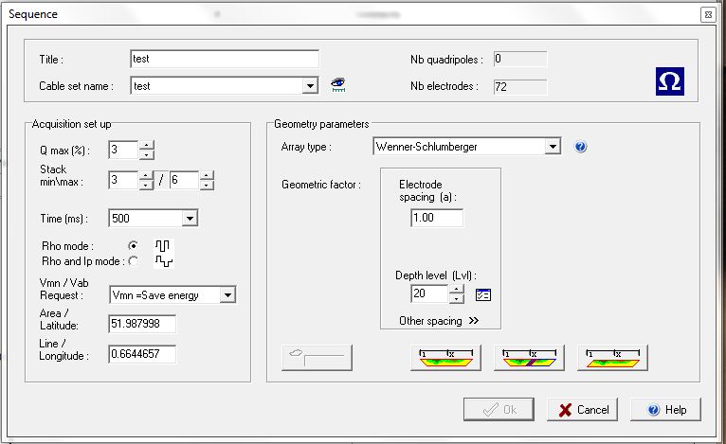The image size is (726, 444).
Task: Open the Cable set name dropdown
Action: pyautogui.click(x=310, y=86)
